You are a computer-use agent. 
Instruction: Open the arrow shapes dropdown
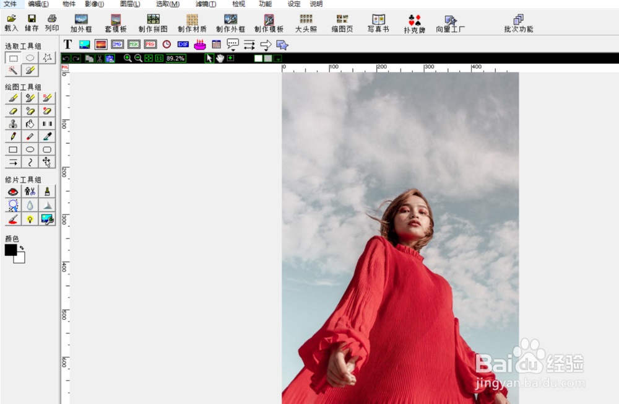click(266, 45)
